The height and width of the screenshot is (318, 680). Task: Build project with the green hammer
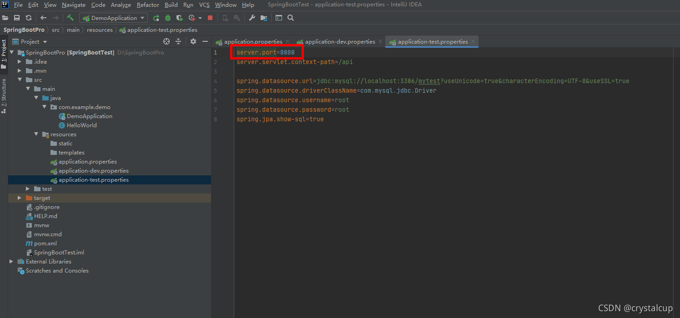(70, 18)
